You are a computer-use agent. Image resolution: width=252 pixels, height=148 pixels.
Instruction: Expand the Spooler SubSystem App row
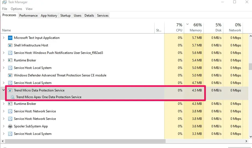click(3, 126)
